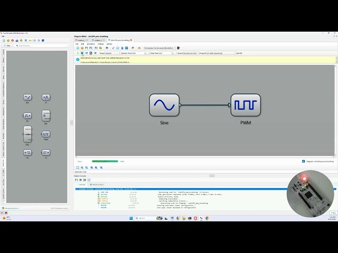Open the Target dropdown
338x253 pixels.
tap(112, 53)
